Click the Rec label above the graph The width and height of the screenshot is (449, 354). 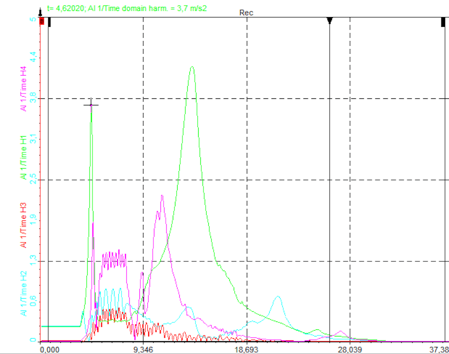[x=246, y=13]
